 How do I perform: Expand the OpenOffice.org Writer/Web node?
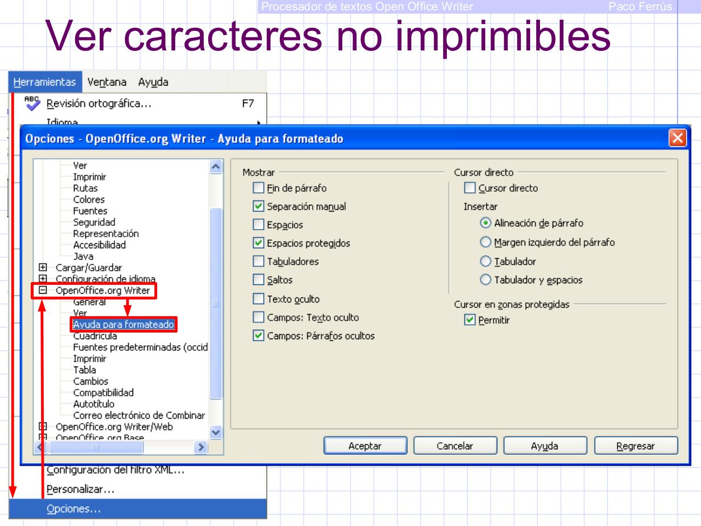(x=43, y=426)
